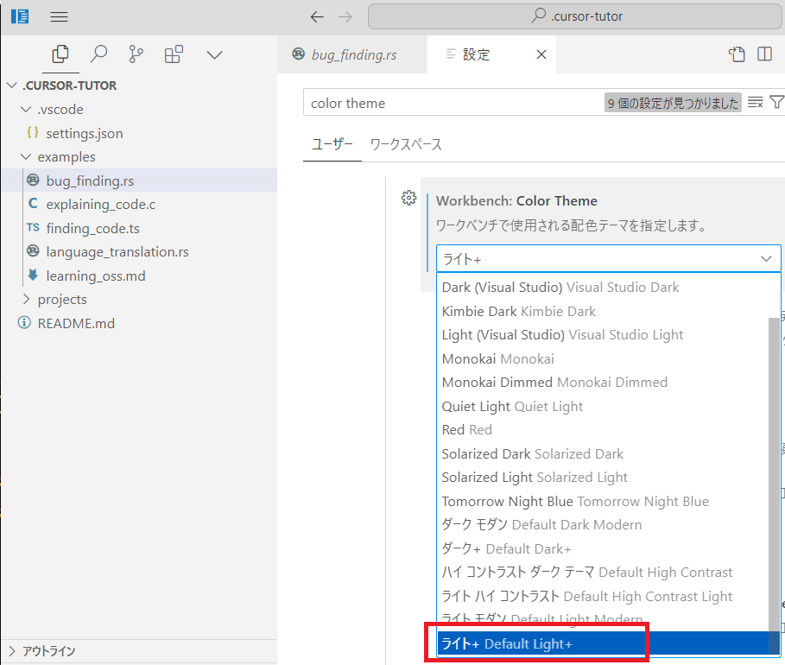Viewport: 785px width, 665px height.
Task: Choose the Monokai theme option
Action: [603, 359]
